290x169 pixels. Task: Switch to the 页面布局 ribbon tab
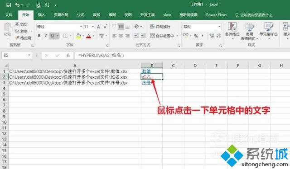[61, 15]
